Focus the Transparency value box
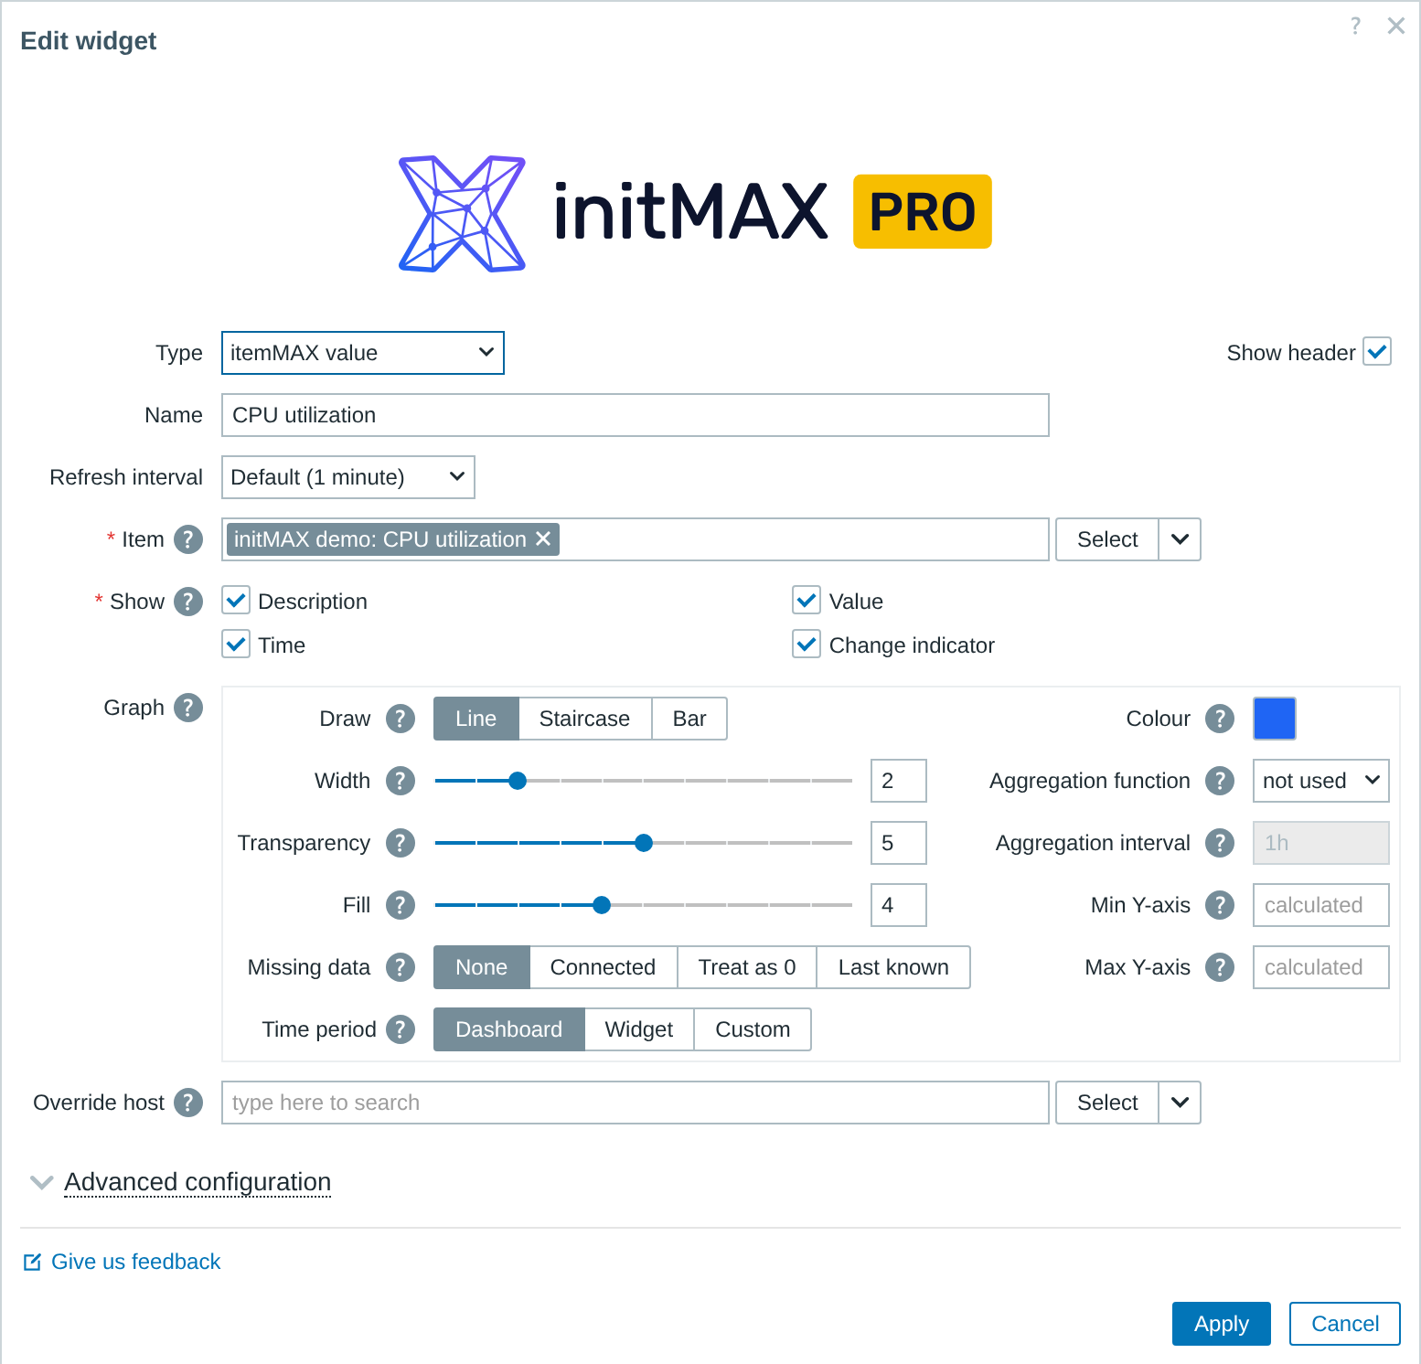The width and height of the screenshot is (1421, 1364). (899, 843)
